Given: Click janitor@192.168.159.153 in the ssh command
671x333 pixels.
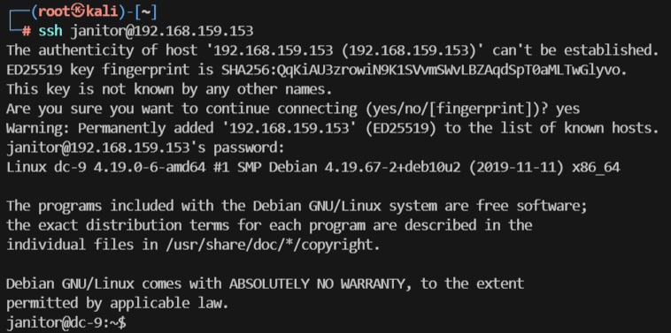Looking at the screenshot, I should coord(162,31).
